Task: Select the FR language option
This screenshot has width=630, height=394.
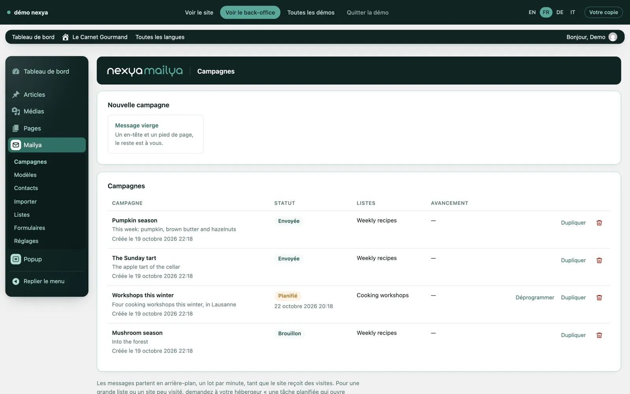Action: (x=546, y=12)
